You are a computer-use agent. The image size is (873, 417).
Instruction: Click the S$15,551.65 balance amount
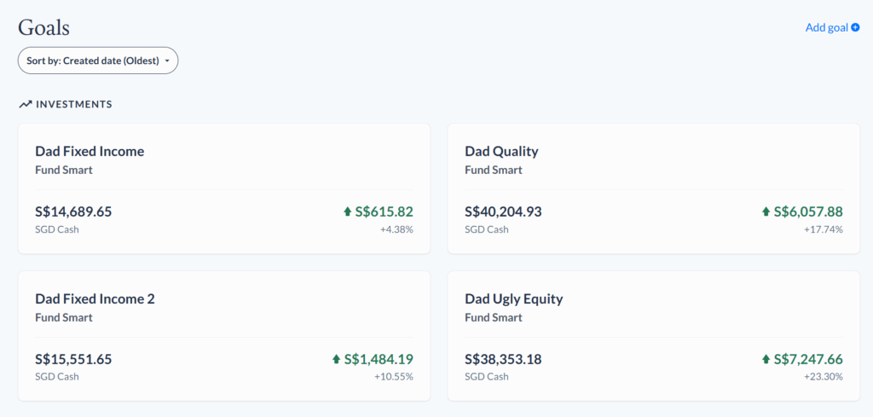pyautogui.click(x=73, y=359)
